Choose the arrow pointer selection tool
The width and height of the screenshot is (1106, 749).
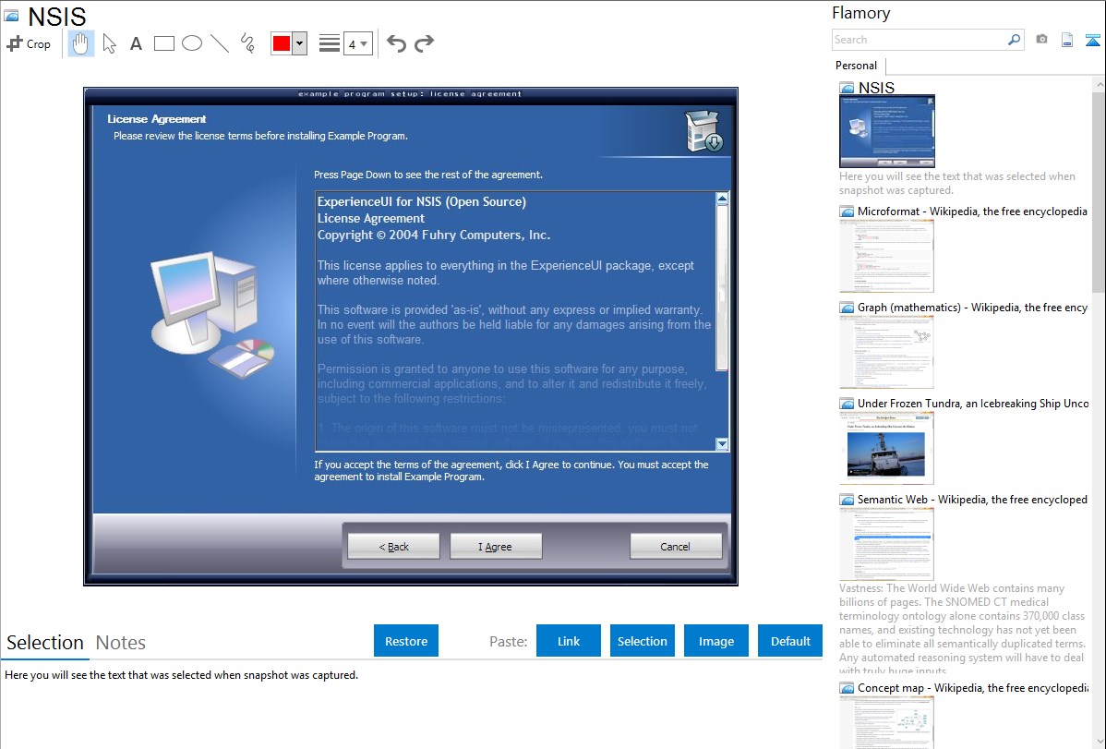(x=109, y=43)
